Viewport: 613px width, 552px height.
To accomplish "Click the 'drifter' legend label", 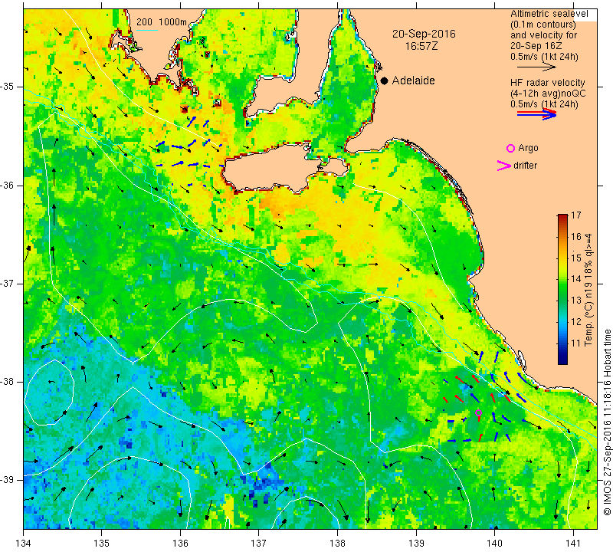I will [525, 166].
